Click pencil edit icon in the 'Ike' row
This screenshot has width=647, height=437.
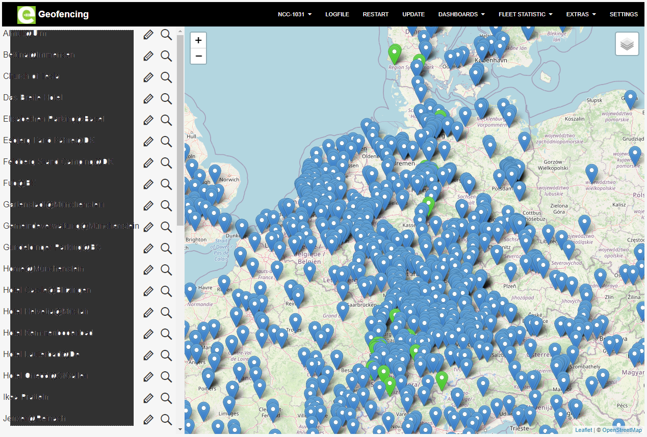click(x=148, y=398)
